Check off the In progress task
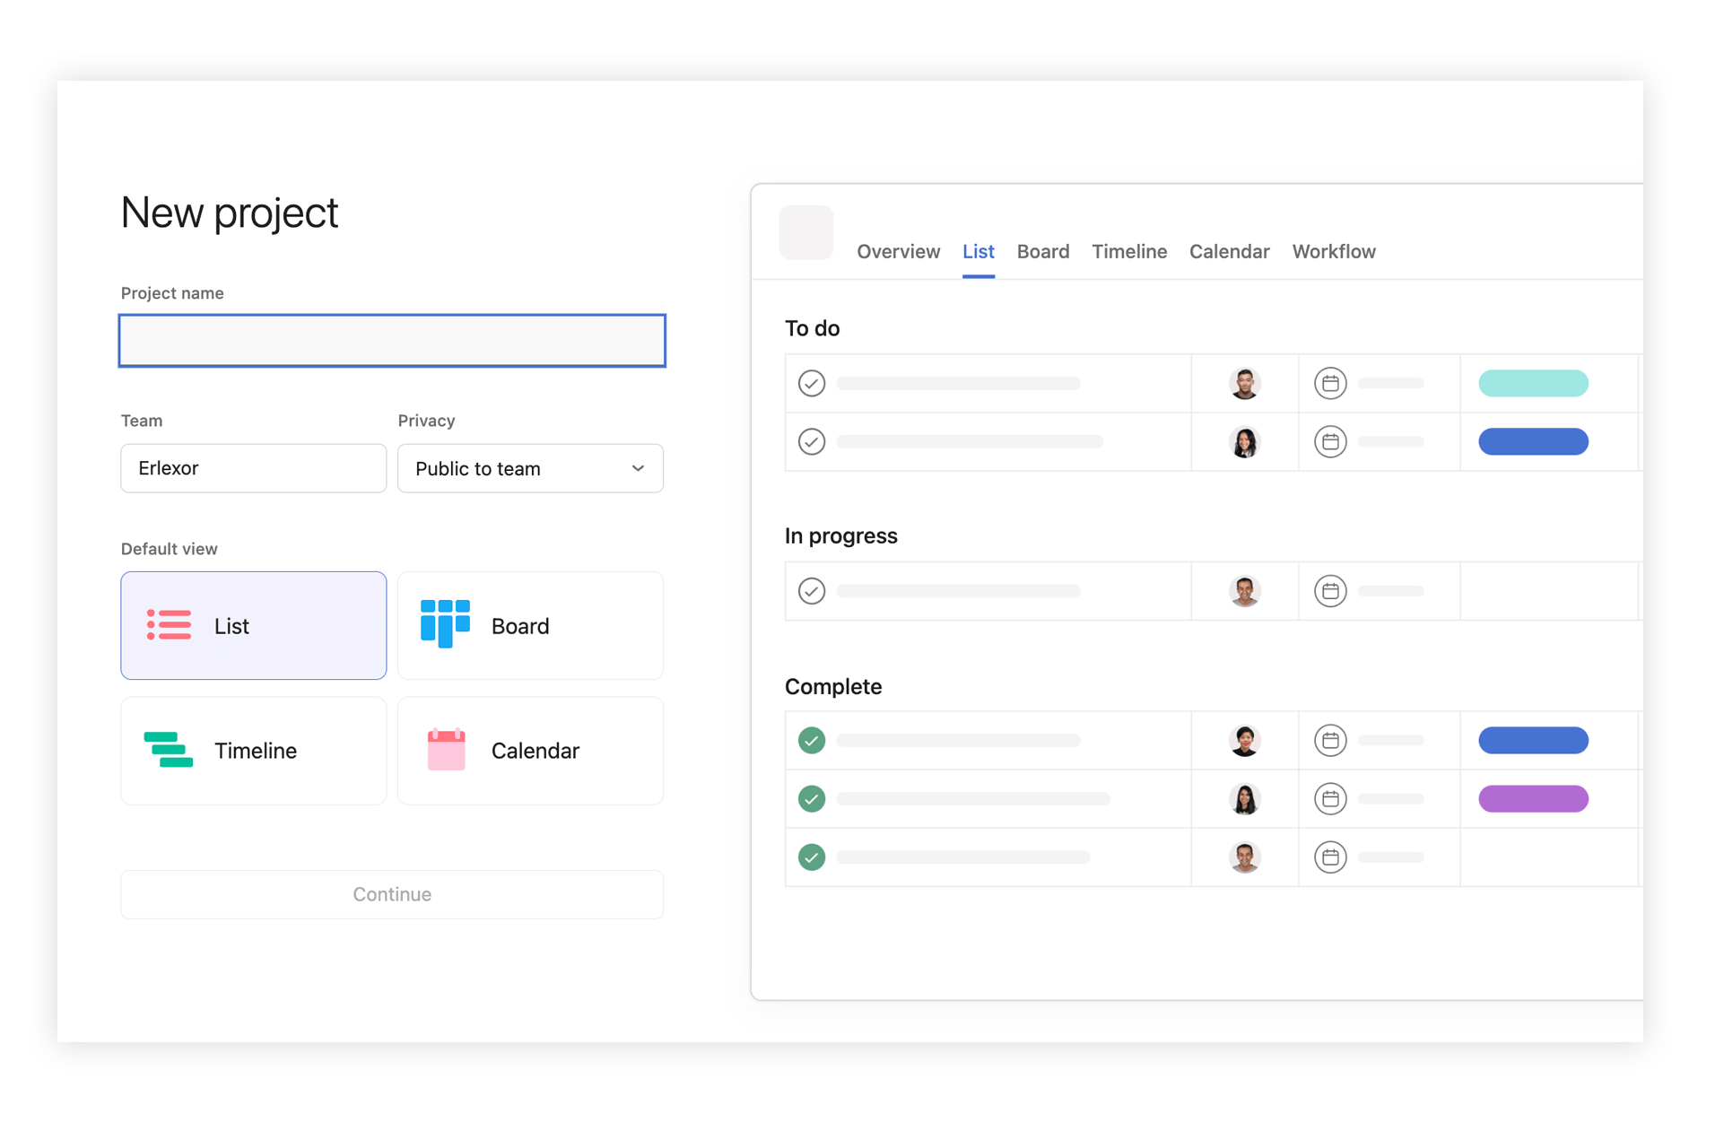 [x=812, y=591]
